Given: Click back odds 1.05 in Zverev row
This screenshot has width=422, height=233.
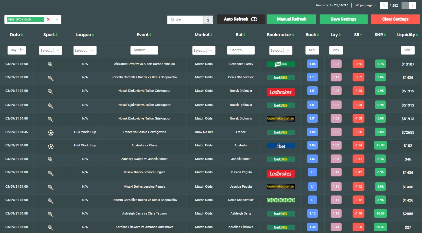Looking at the screenshot, I should 312,64.
